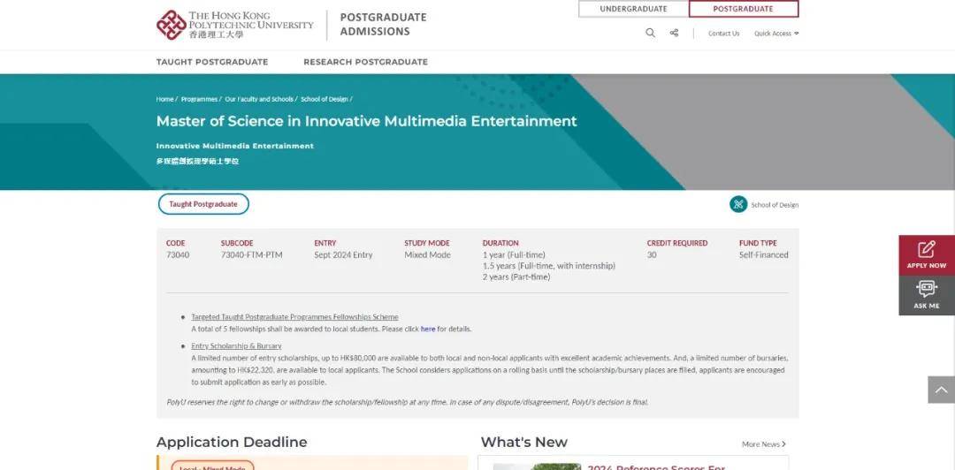Image resolution: width=955 pixels, height=470 pixels.
Task: Expand the Quick Access dropdown
Action: pos(776,34)
